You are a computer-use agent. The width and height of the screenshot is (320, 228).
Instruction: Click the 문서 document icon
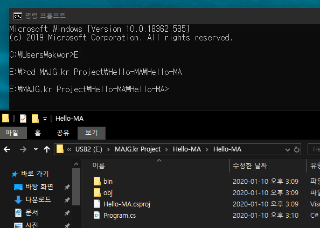(x=18, y=213)
